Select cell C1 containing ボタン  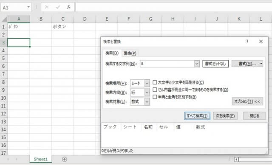(x=62, y=27)
